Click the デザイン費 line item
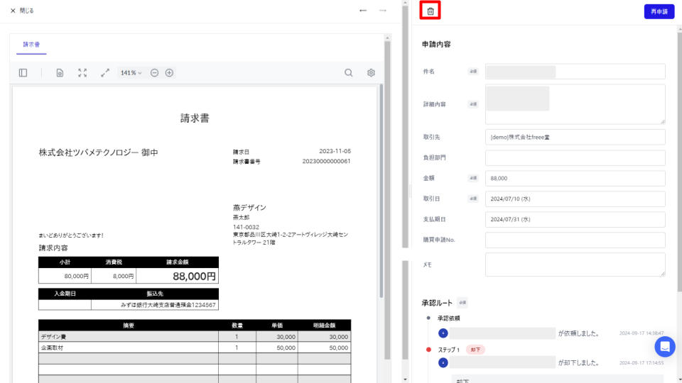Image resolution: width=682 pixels, height=383 pixels. pyautogui.click(x=53, y=336)
